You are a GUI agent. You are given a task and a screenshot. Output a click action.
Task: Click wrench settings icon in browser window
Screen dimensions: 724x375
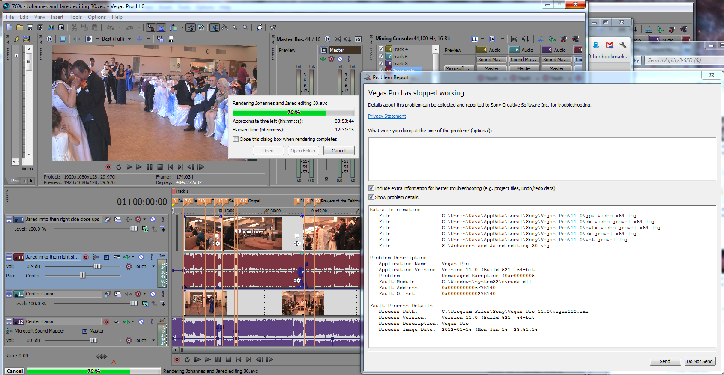click(x=623, y=45)
